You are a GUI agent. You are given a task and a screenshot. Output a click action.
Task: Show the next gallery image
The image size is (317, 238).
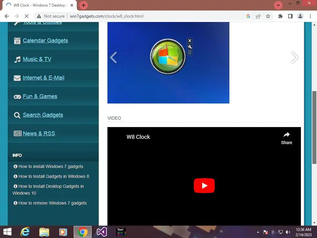[x=295, y=57]
